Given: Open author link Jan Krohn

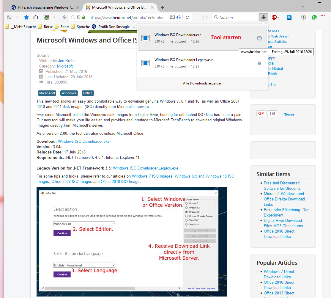Looking at the screenshot, I should pos(67,61).
